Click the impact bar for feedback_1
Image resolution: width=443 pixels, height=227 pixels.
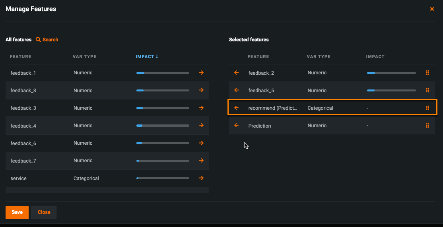(163, 73)
